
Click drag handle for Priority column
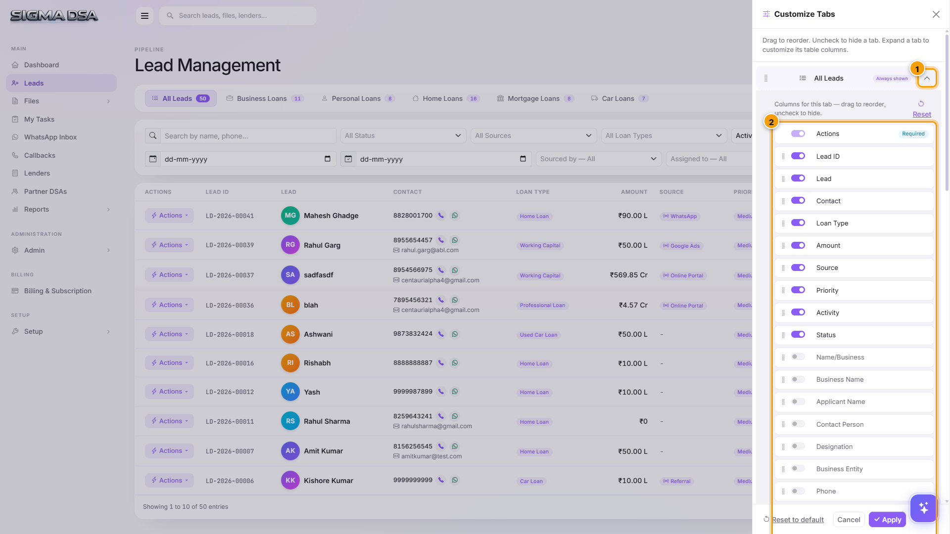tap(783, 291)
